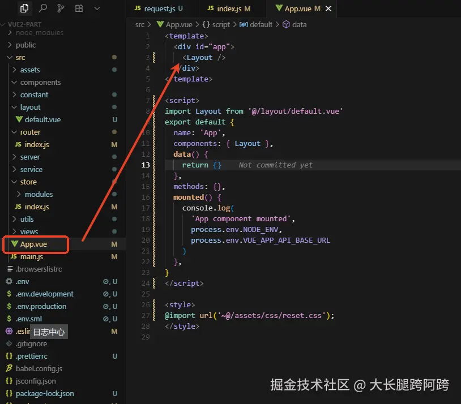Viewport: 461px width, 404px height.
Task: Open the .env.sml file
Action: pyautogui.click(x=28, y=319)
